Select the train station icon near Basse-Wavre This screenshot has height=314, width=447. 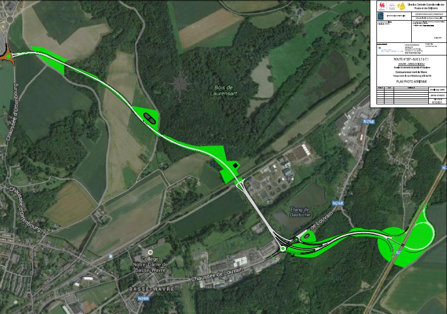pyautogui.click(x=110, y=256)
